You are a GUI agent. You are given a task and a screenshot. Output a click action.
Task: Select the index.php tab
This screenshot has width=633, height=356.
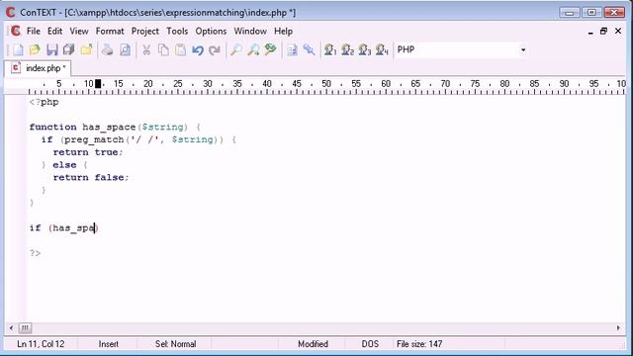click(x=38, y=68)
